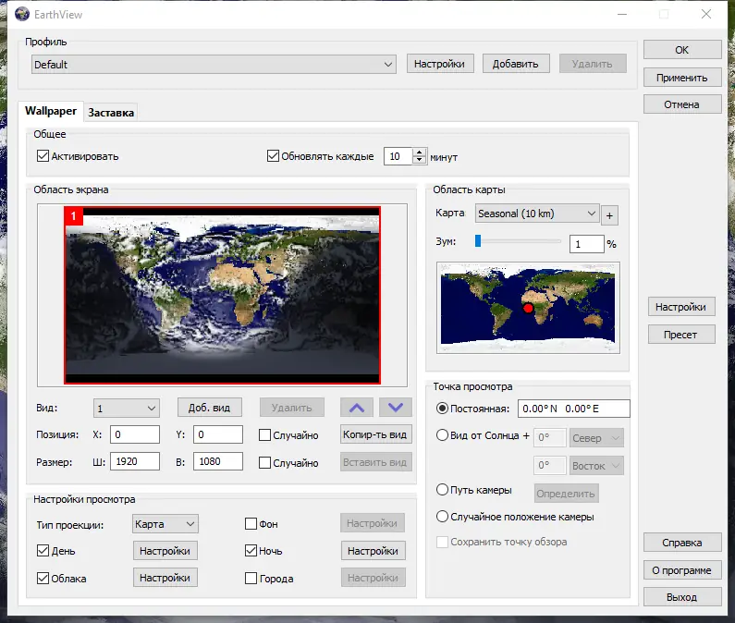Click the Копир-ть вид button
This screenshot has width=735, height=623.
point(375,434)
